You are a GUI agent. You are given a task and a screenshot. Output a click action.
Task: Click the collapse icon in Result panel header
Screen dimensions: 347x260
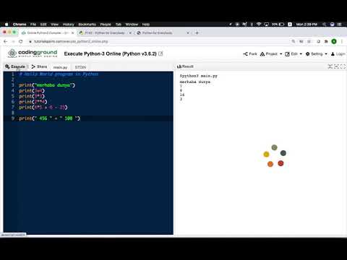330,66
